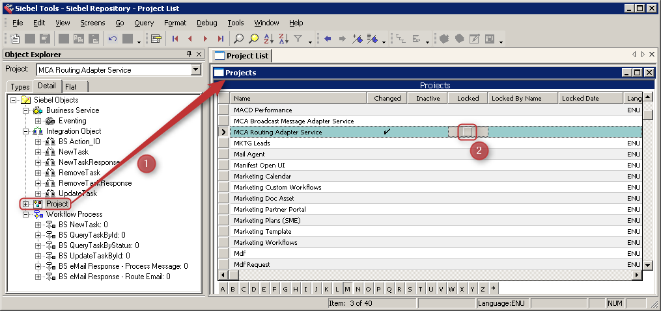Select the Project List document tab
This screenshot has height=311, width=661.
(x=242, y=55)
